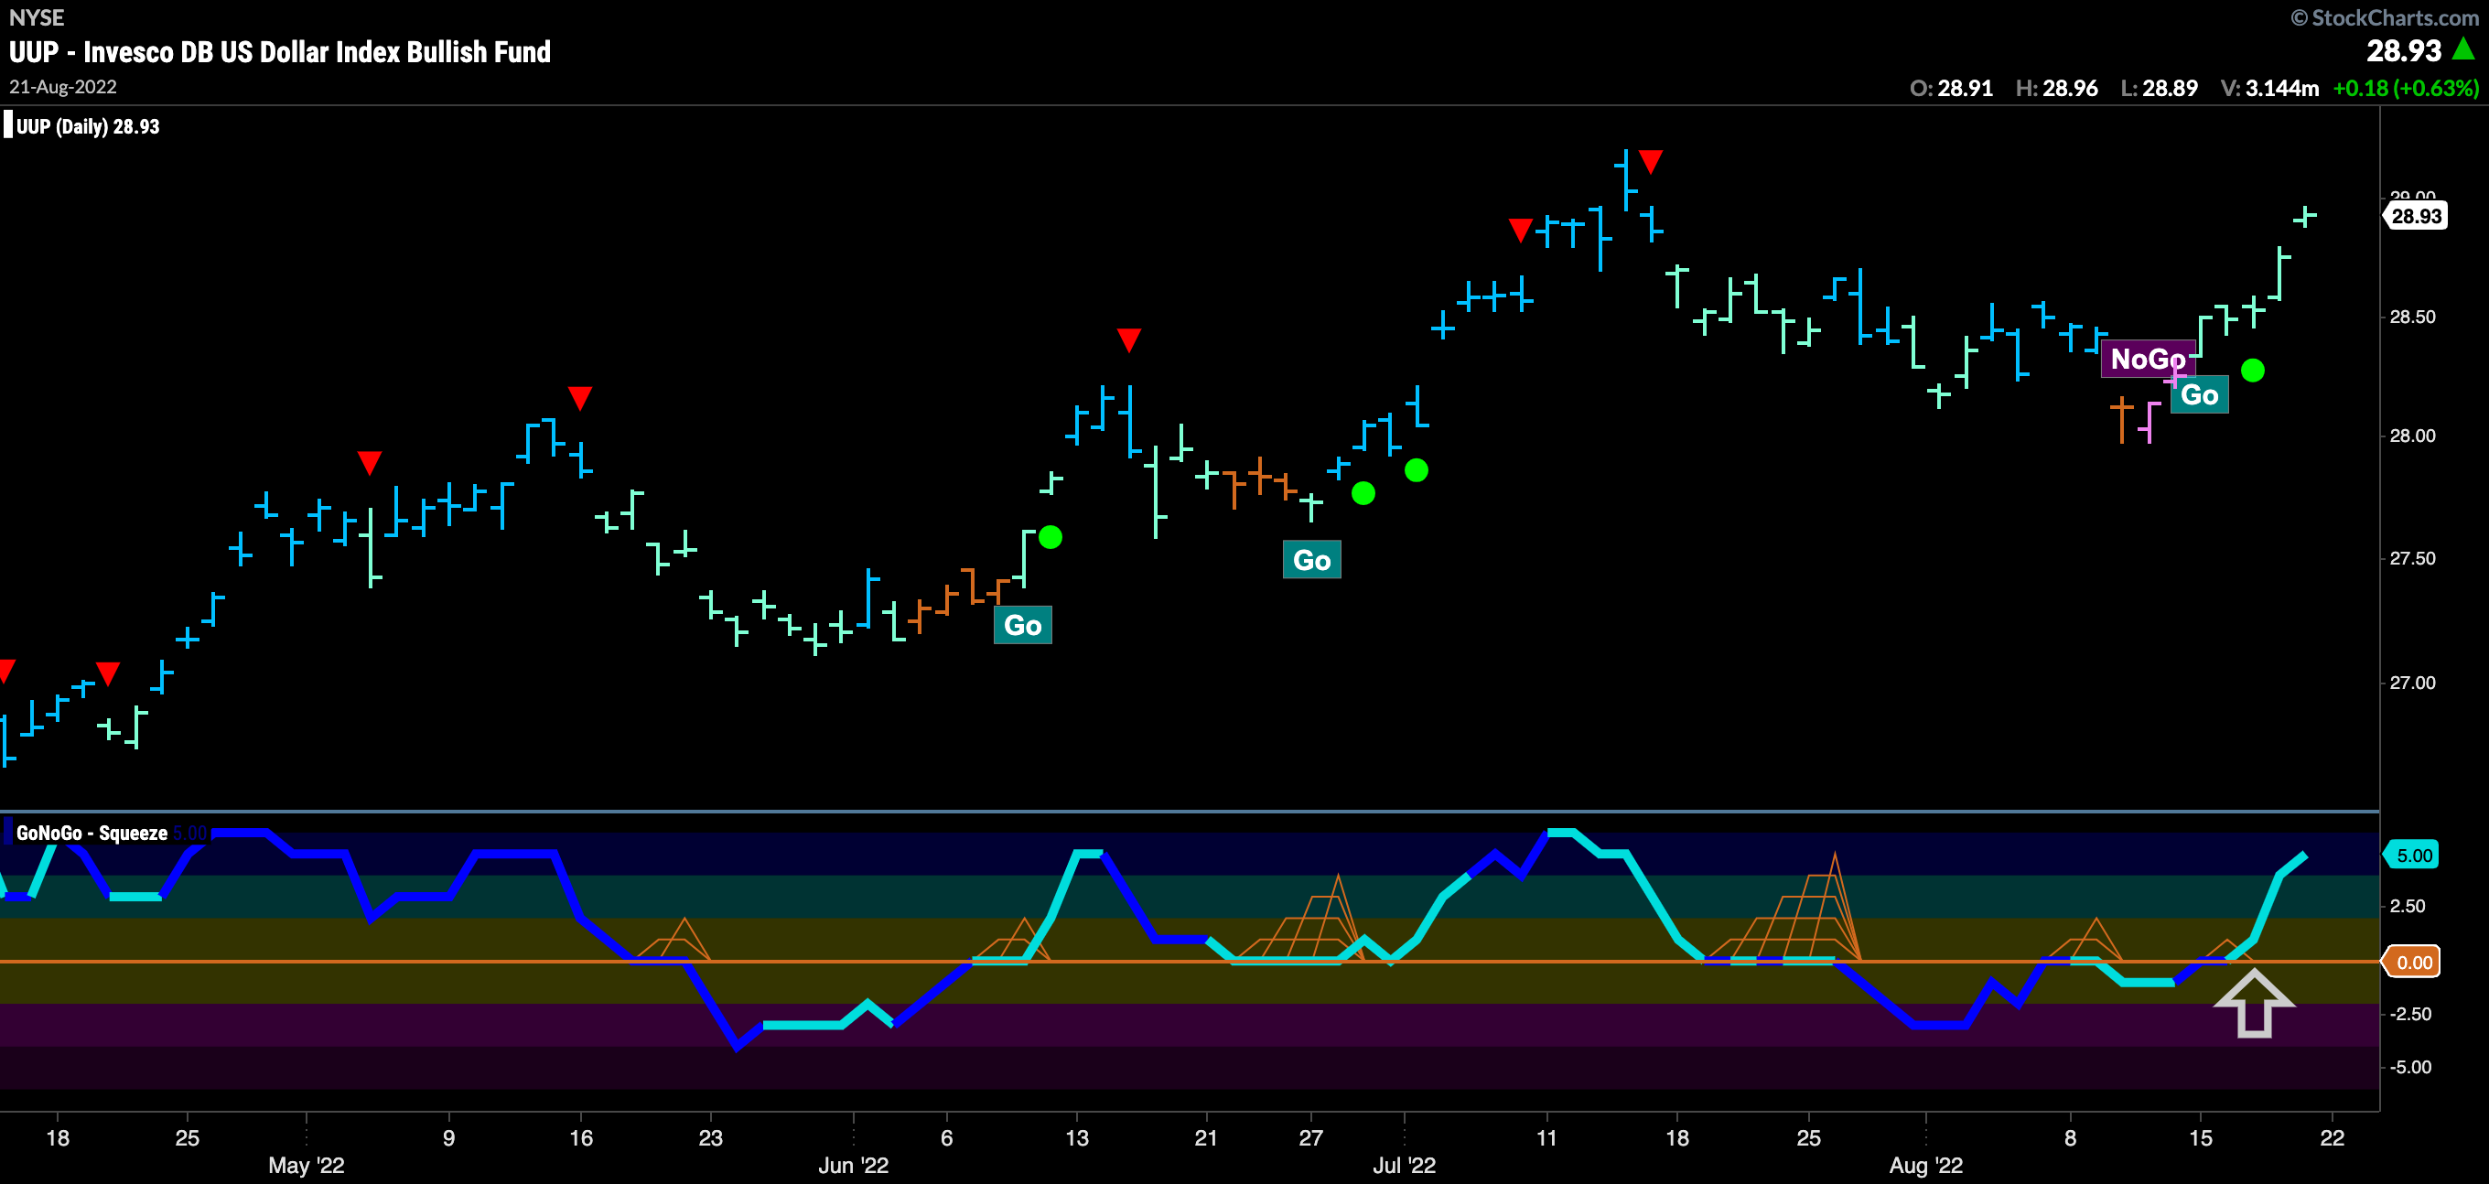Click the 28.00 price axis label
The height and width of the screenshot is (1184, 2489).
tap(2413, 436)
